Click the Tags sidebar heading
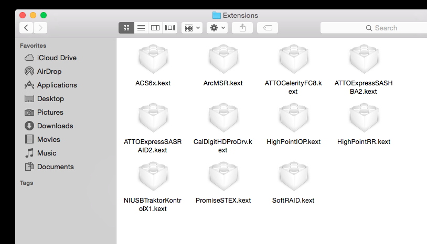 click(x=26, y=183)
